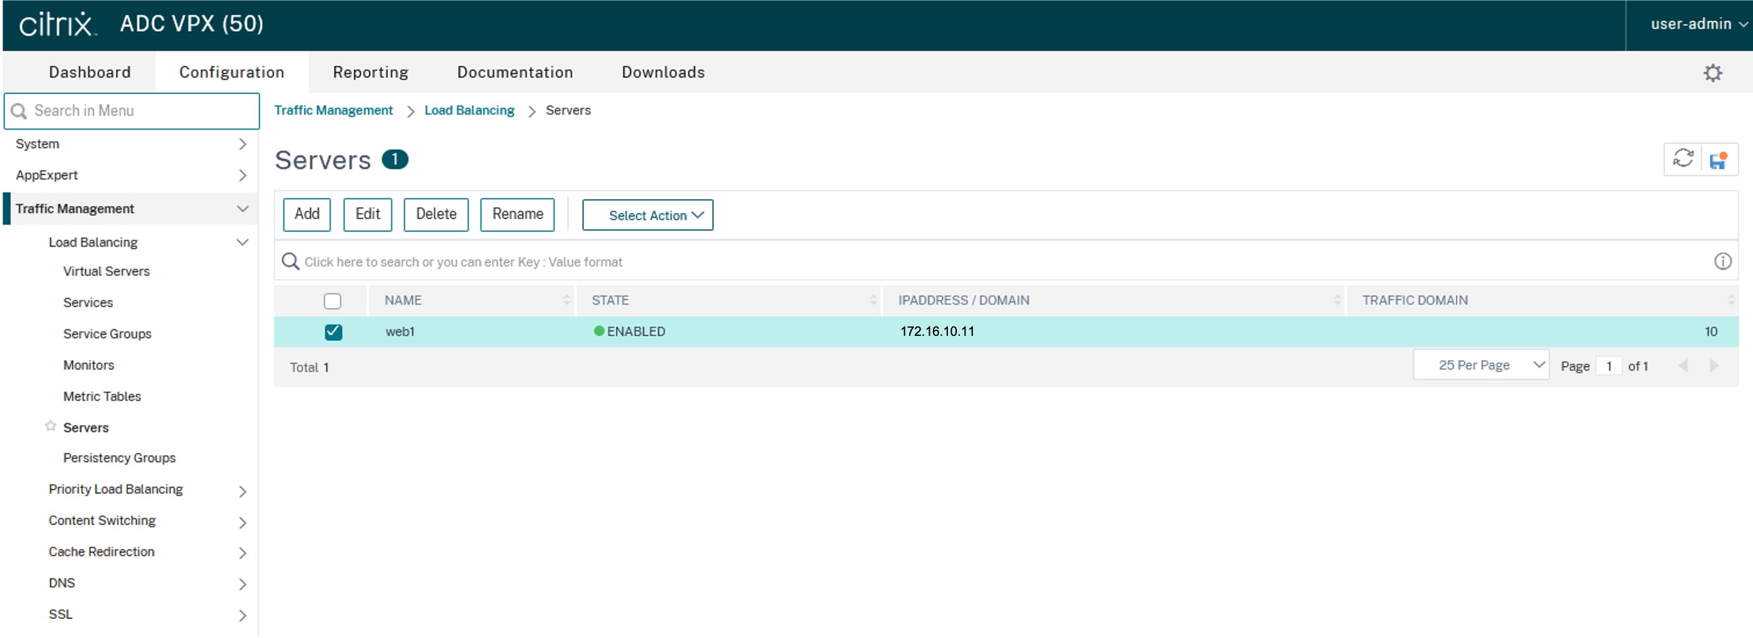Go to next page arrow
Image resolution: width=1753 pixels, height=638 pixels.
click(1714, 366)
